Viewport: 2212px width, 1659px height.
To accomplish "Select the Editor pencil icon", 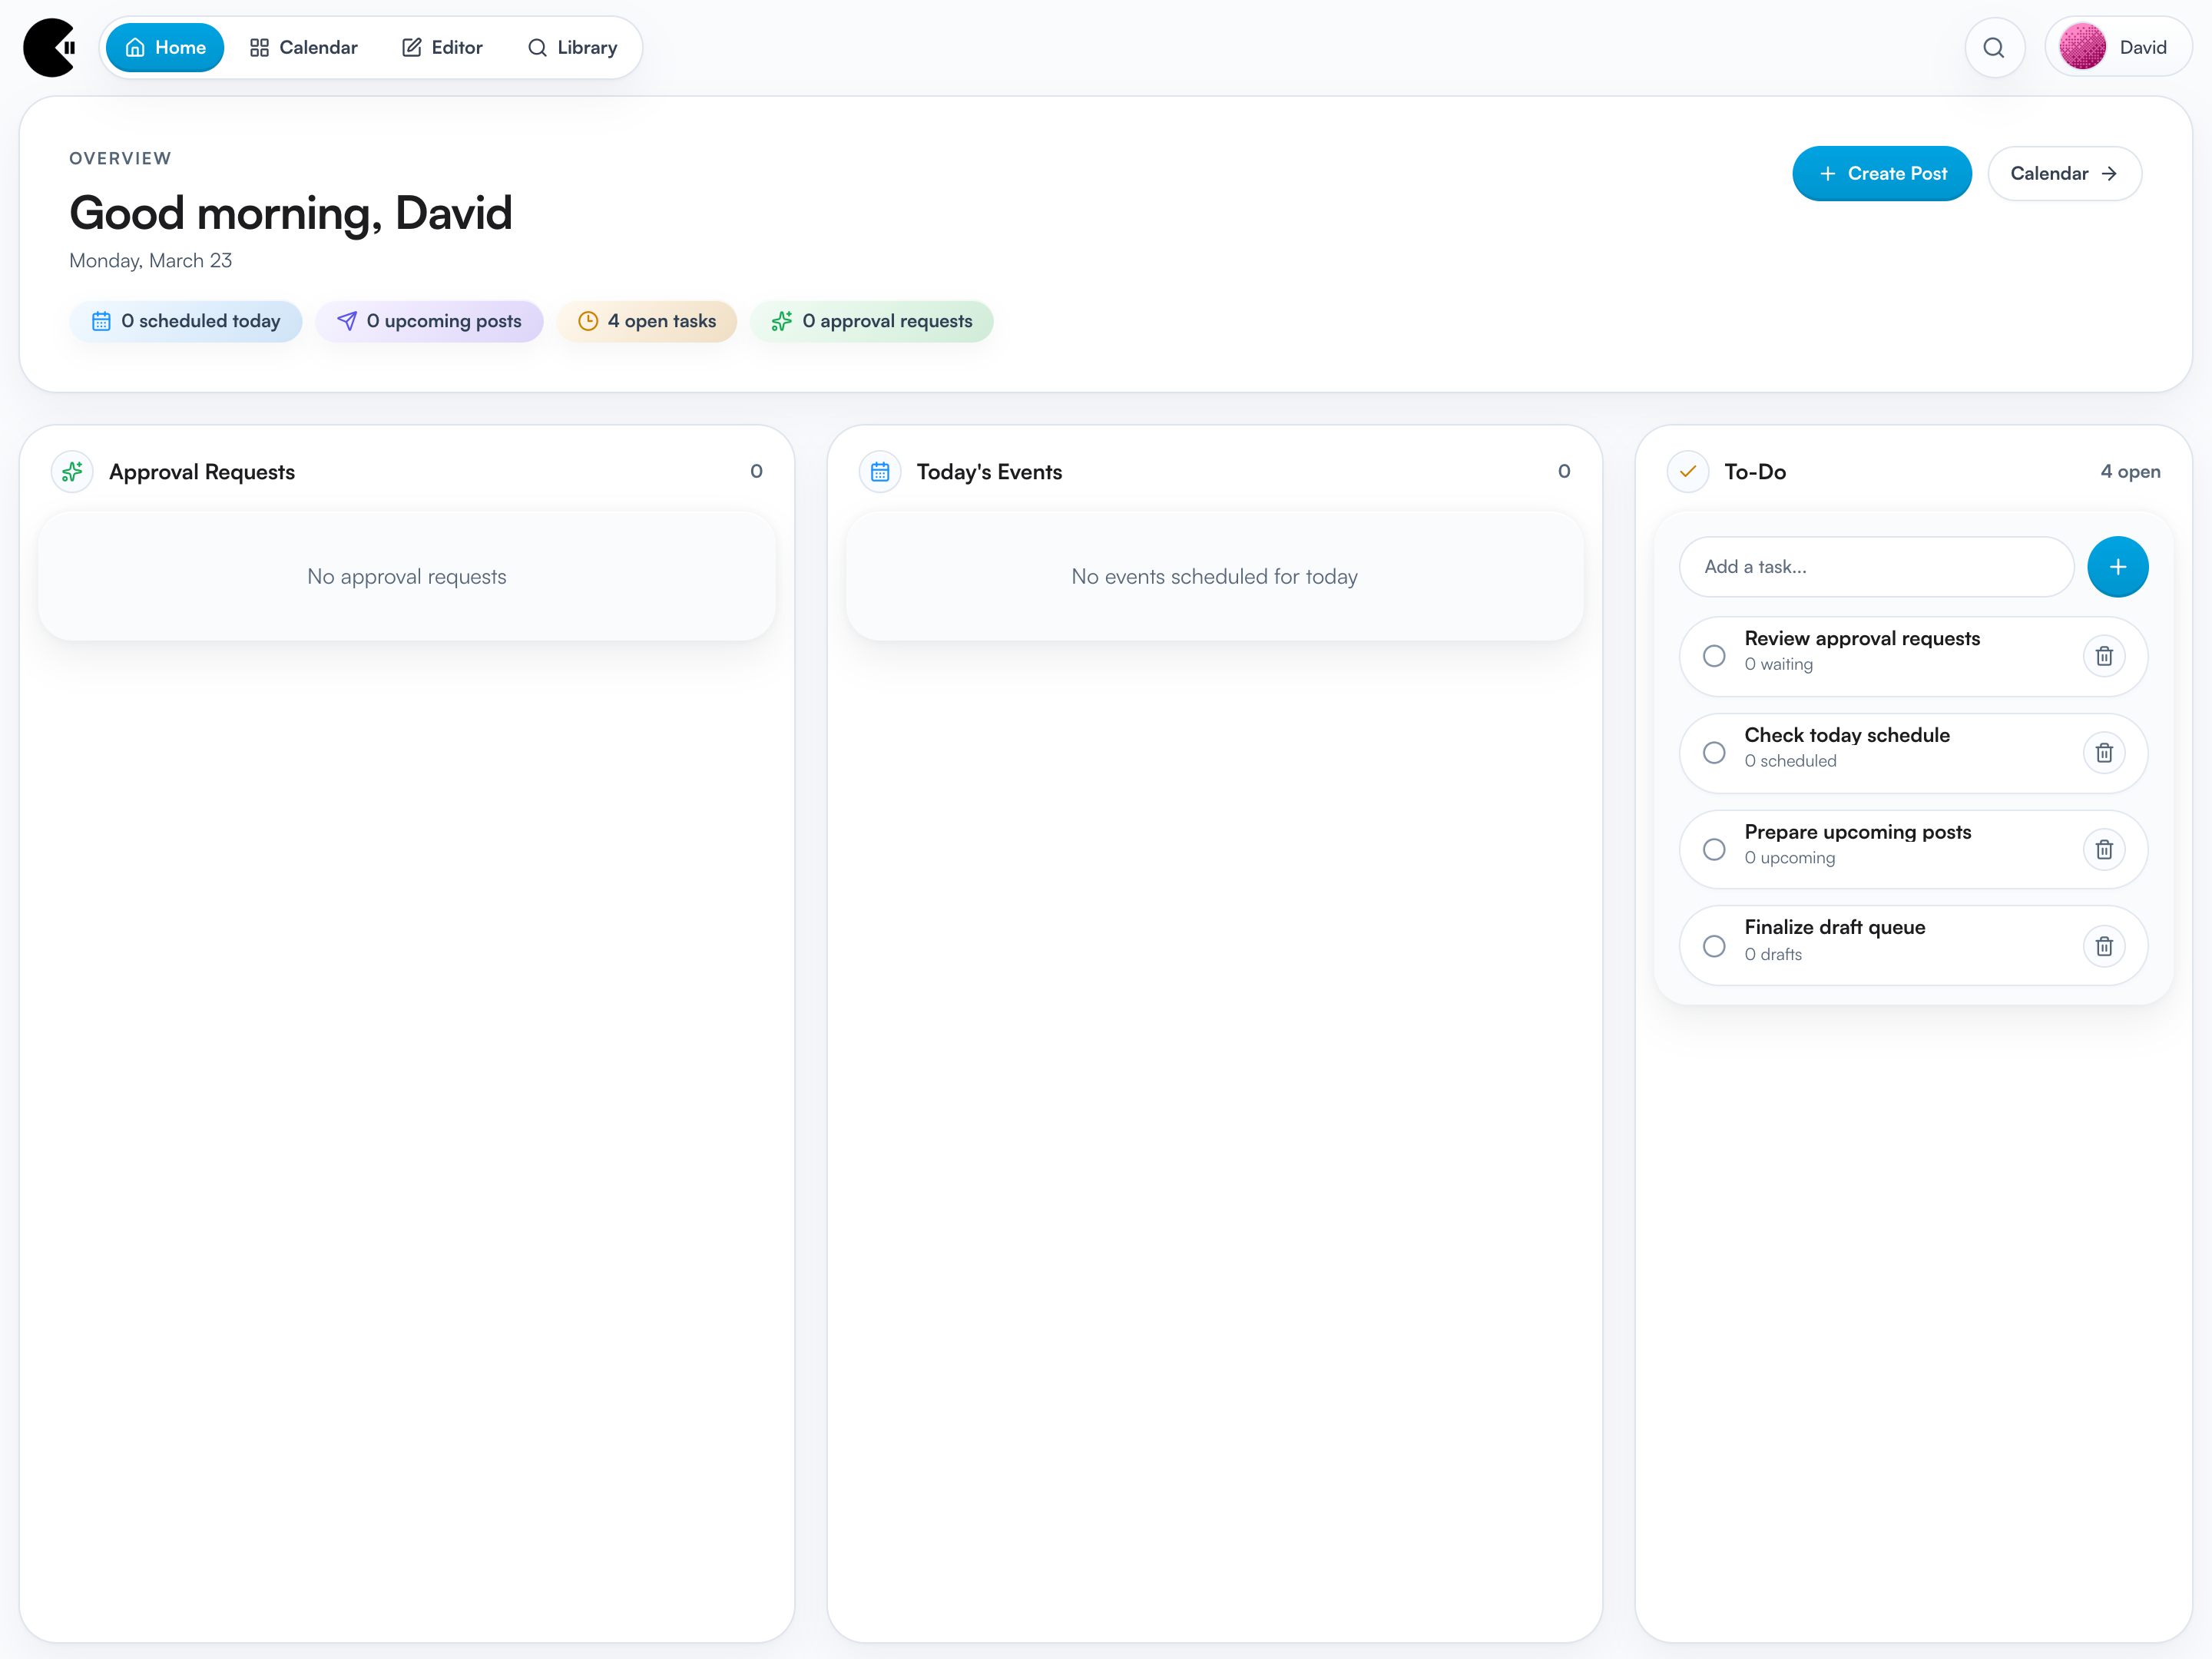I will [411, 47].
